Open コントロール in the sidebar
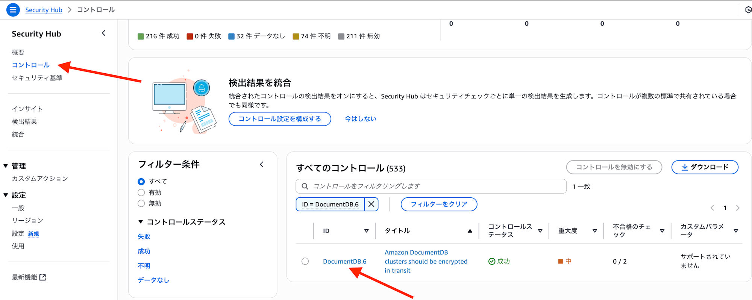 pos(31,65)
